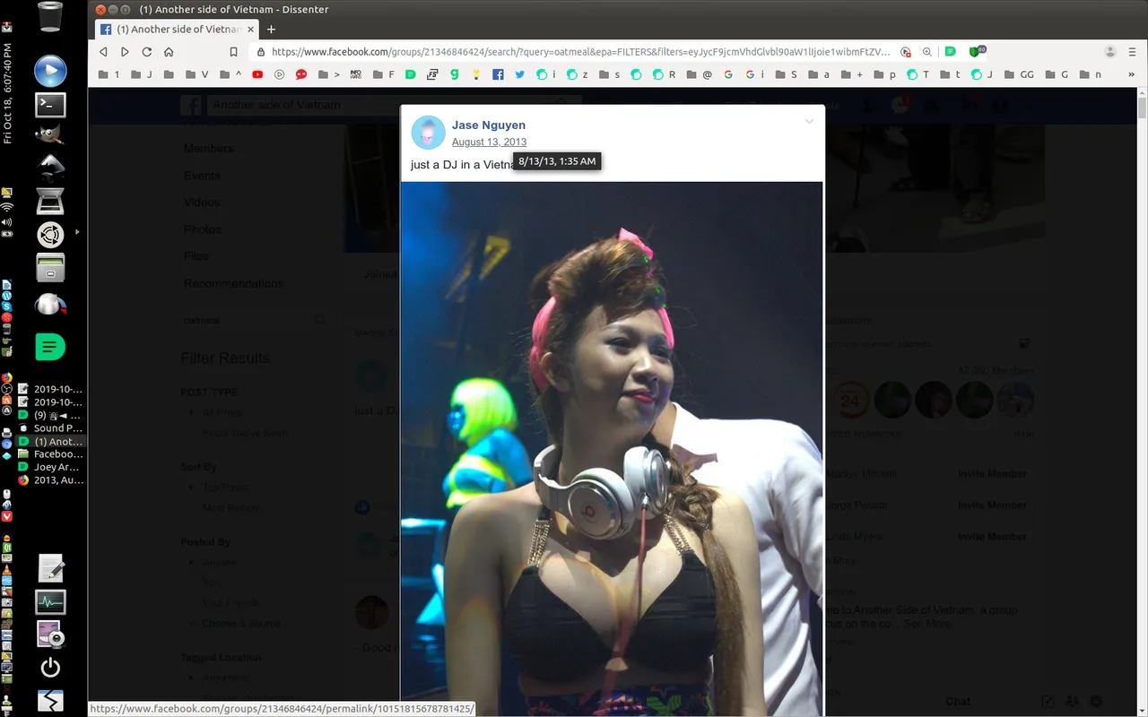
Task: Select the Most Recent sort option
Action: 231,508
